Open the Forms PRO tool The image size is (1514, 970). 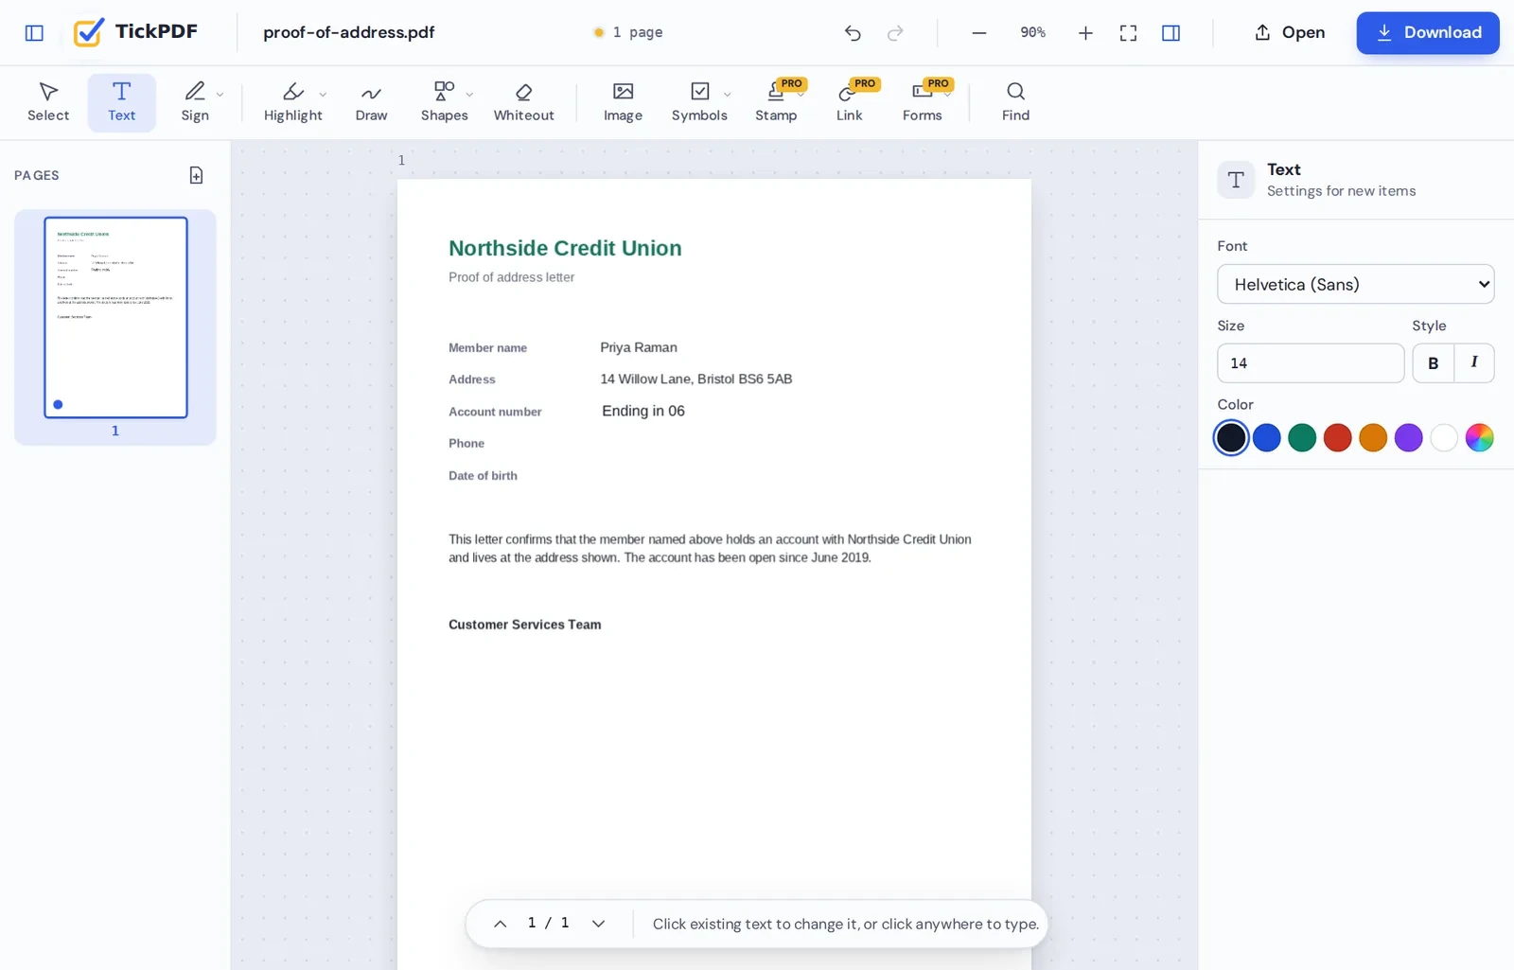(922, 102)
